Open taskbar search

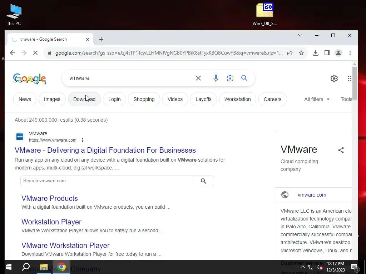click(x=26, y=267)
